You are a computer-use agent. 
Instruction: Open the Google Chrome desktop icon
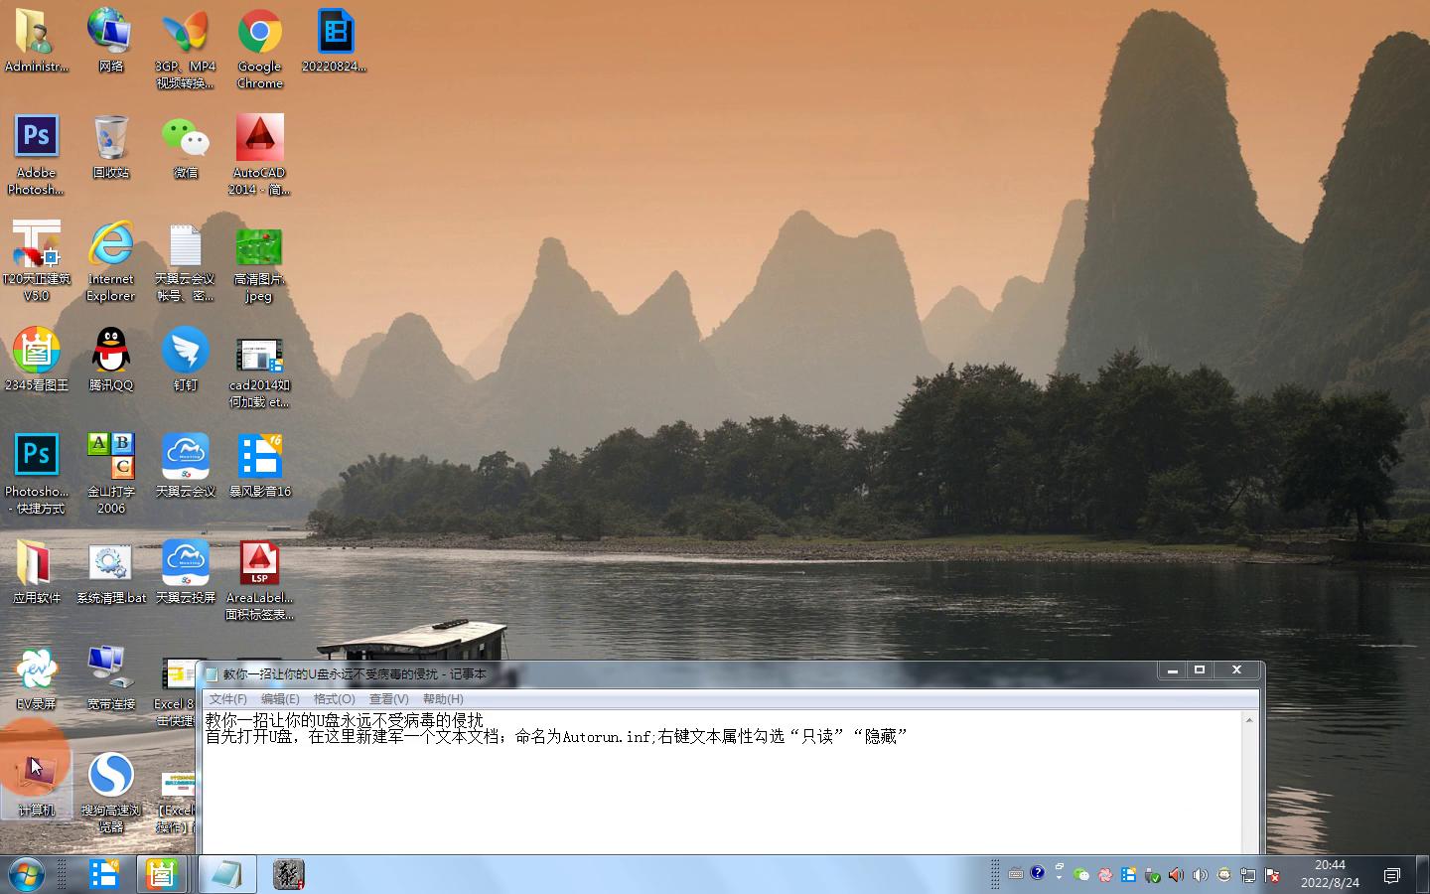point(259,34)
